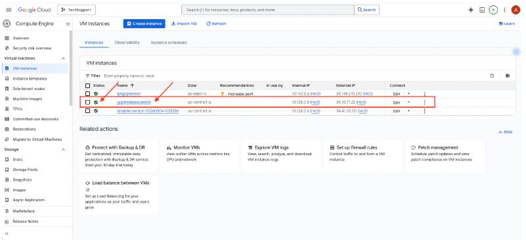Screen dimensions: 526x240
Task: Open the Patch management card
Action: tap(445, 156)
